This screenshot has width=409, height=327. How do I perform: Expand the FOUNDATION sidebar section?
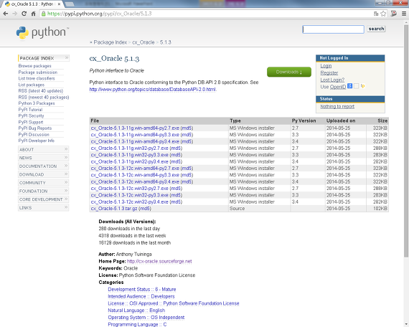click(43, 191)
